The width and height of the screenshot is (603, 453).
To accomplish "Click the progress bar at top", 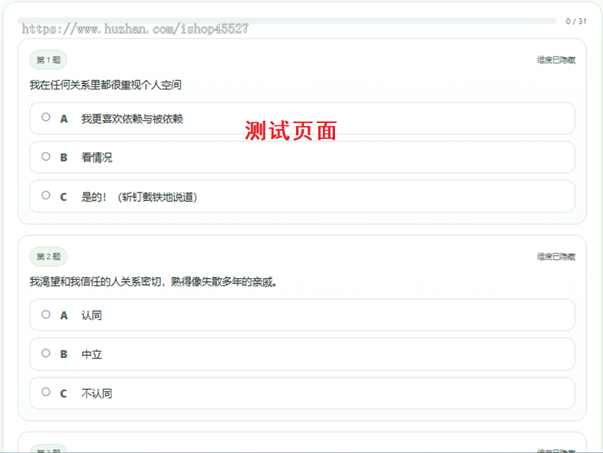I will (x=287, y=21).
